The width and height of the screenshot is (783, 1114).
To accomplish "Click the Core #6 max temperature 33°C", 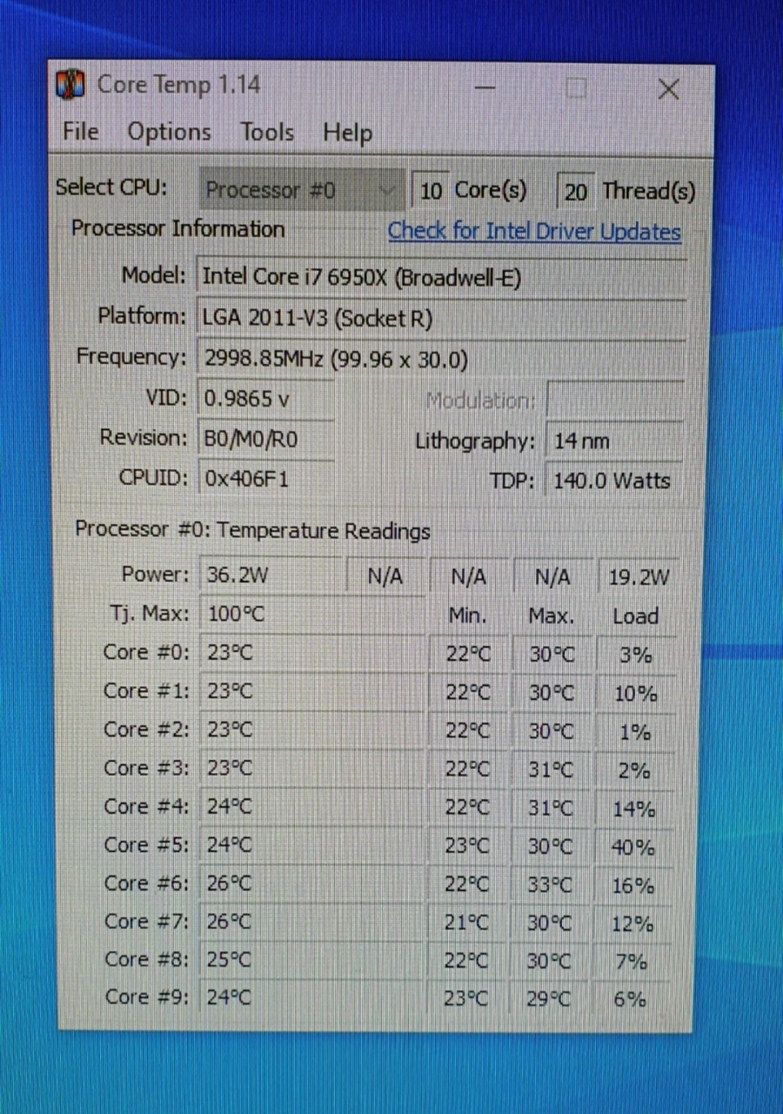I will tap(550, 885).
